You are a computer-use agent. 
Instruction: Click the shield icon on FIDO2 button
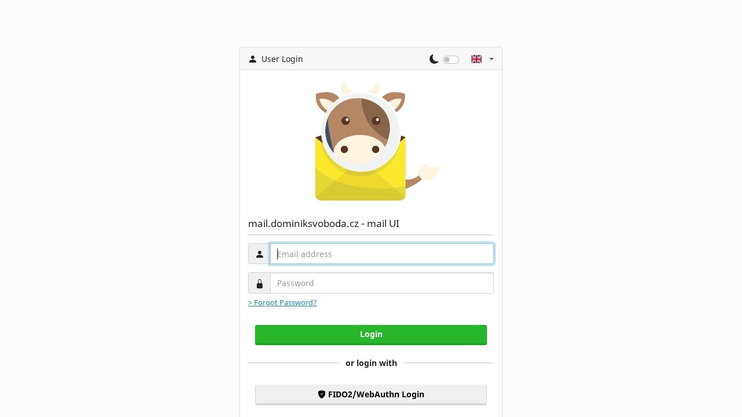click(x=322, y=394)
